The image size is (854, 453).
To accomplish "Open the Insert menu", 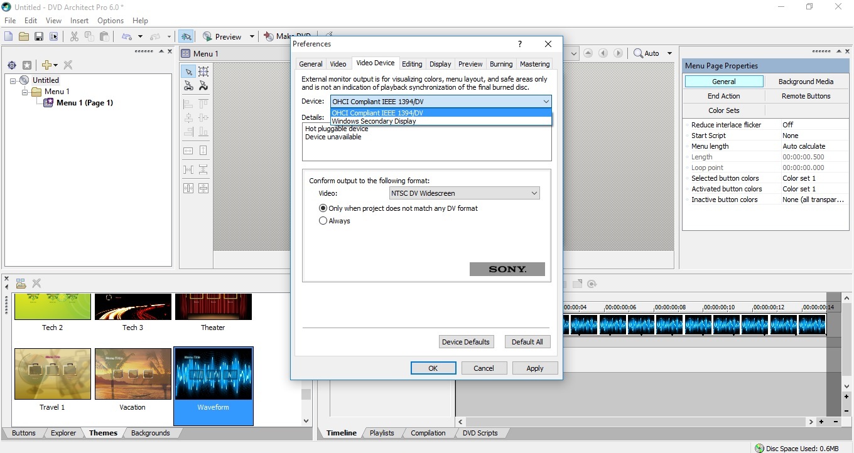I will 79,21.
